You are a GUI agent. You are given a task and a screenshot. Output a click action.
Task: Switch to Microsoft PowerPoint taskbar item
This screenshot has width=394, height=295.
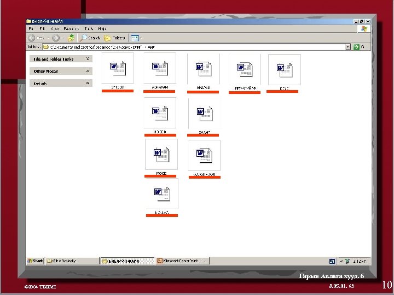183,261
